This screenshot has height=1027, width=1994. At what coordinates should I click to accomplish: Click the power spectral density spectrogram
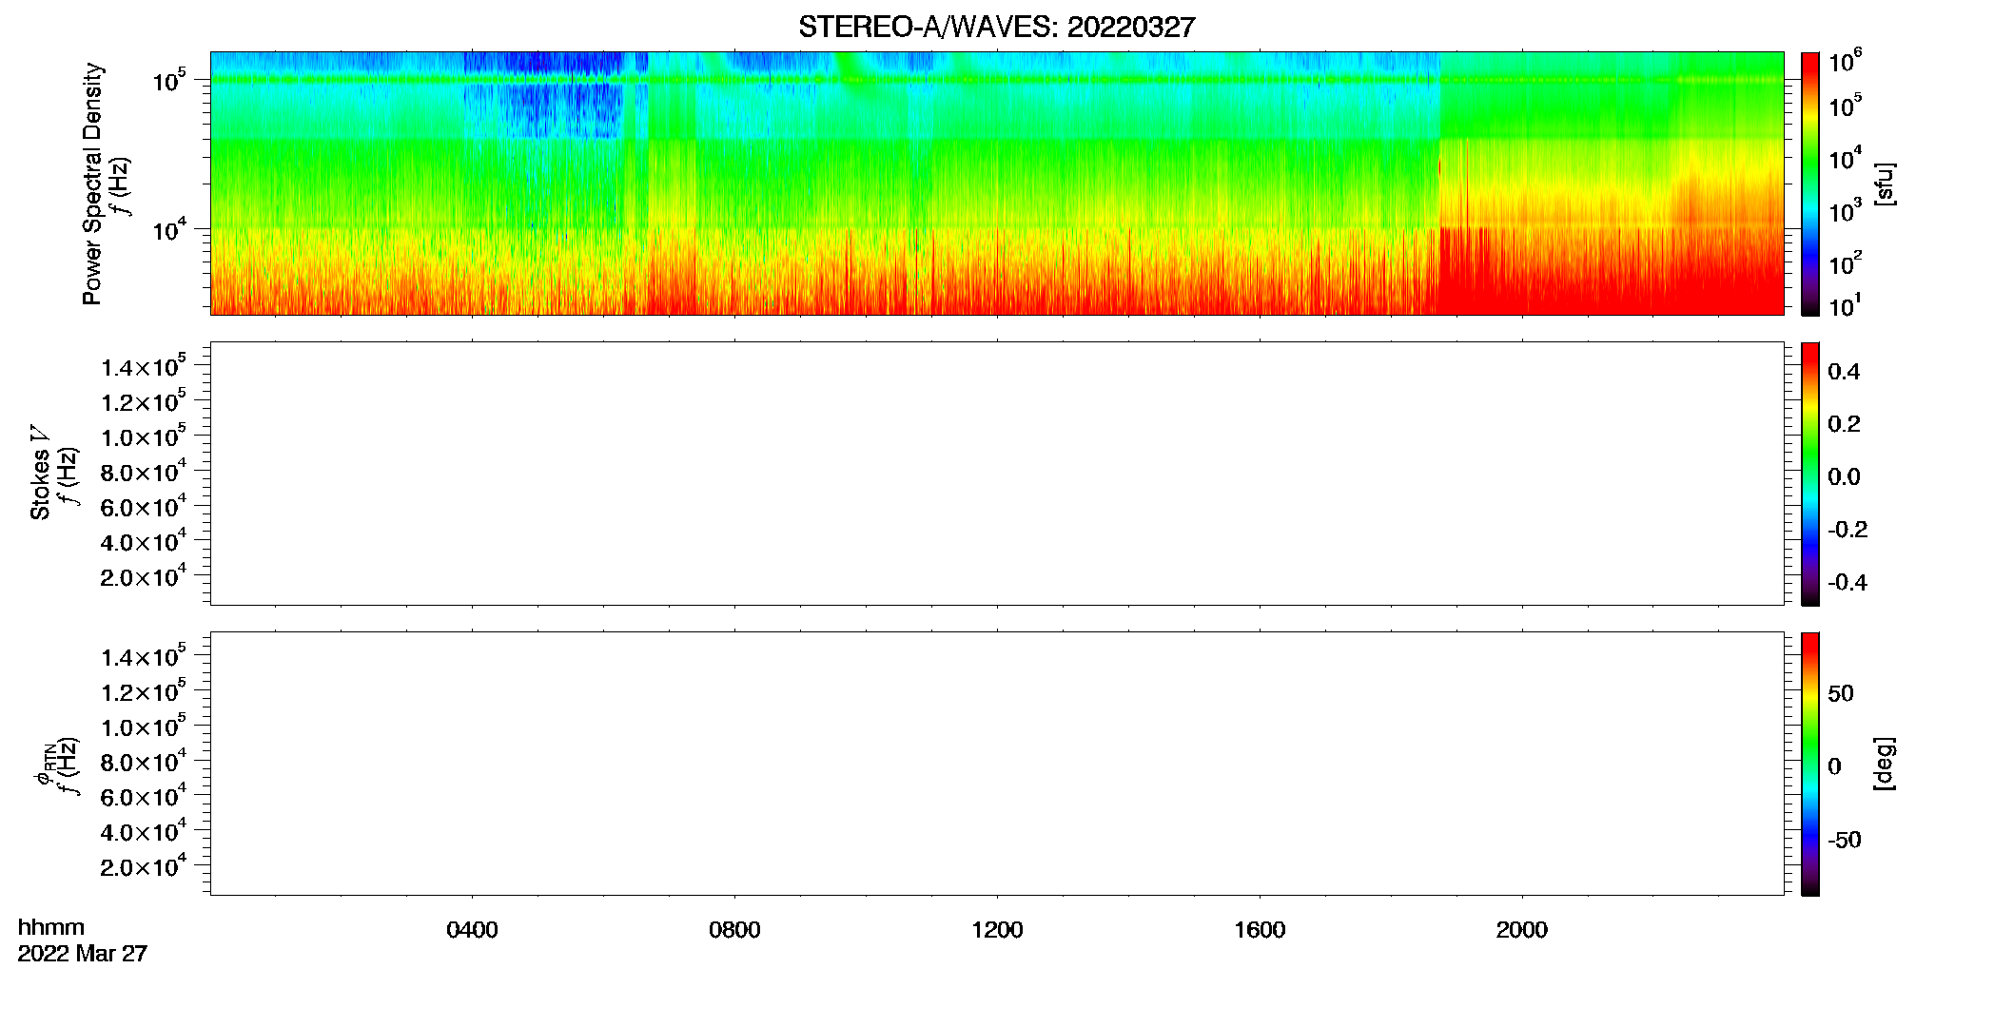pyautogui.click(x=997, y=184)
